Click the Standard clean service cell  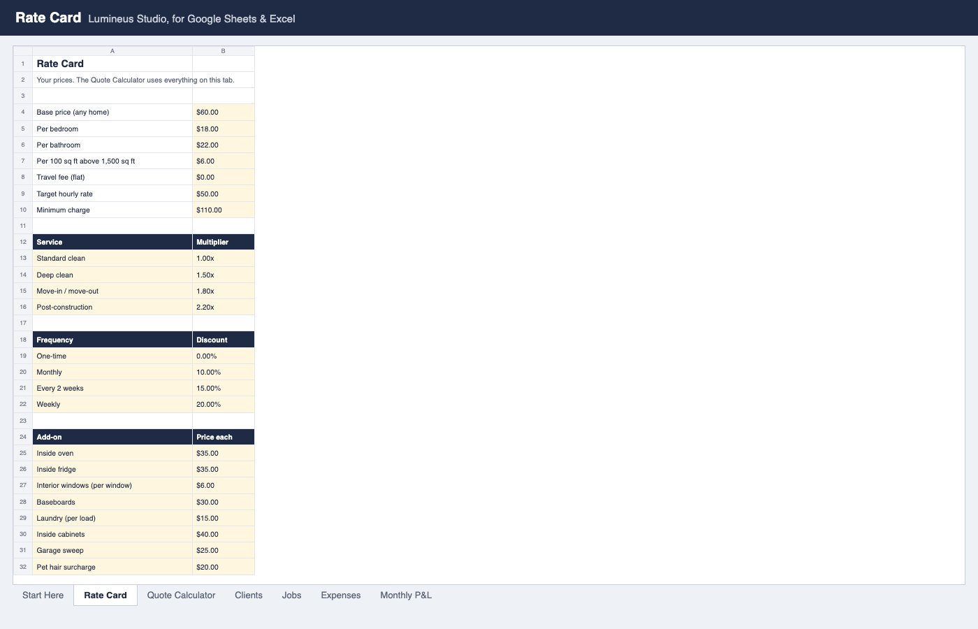(112, 258)
